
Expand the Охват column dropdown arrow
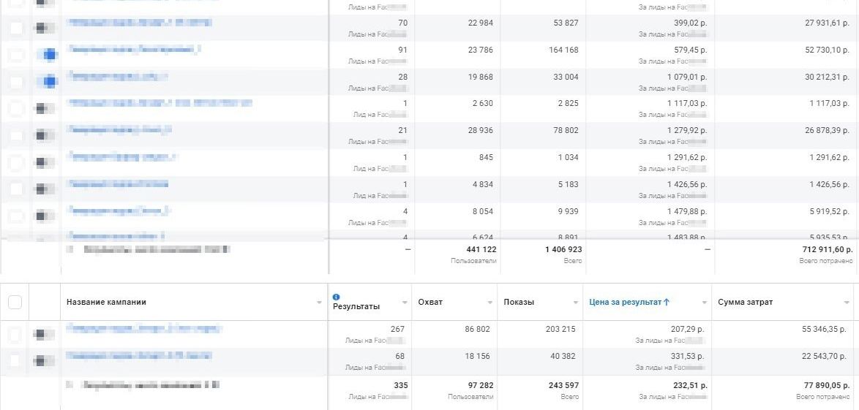tap(490, 303)
